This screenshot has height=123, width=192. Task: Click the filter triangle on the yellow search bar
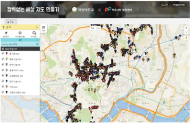(3, 27)
